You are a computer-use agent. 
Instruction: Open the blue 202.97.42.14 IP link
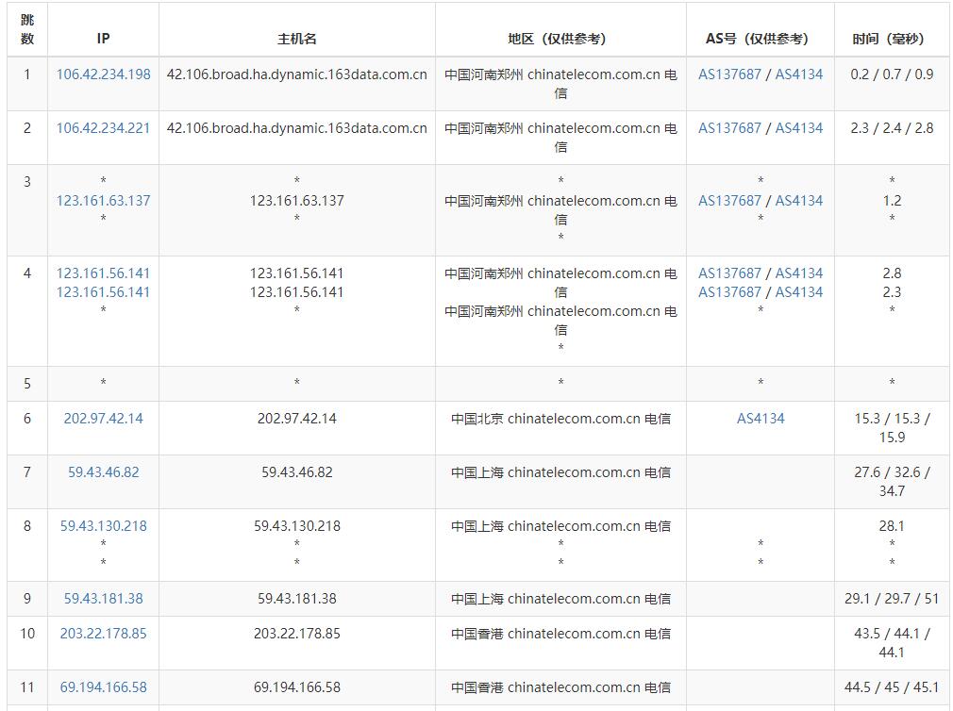tap(104, 419)
